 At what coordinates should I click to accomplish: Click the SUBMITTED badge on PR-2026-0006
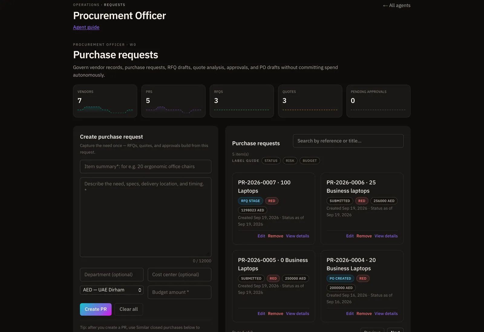pos(340,201)
